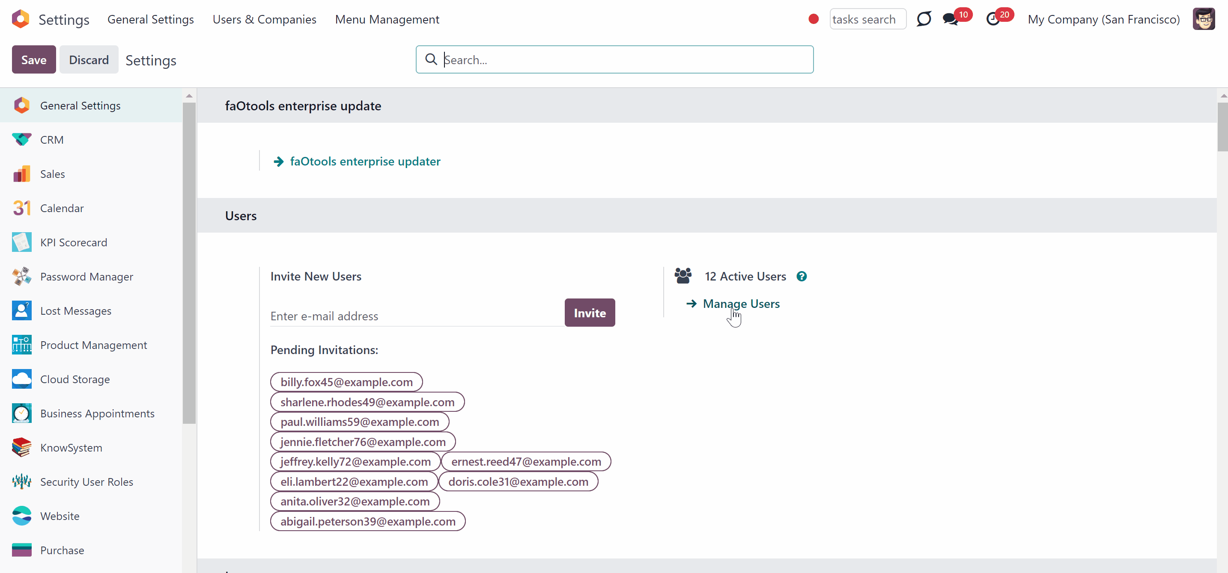Click the 12 Active Users label
Viewport: 1228px width, 573px height.
click(745, 277)
